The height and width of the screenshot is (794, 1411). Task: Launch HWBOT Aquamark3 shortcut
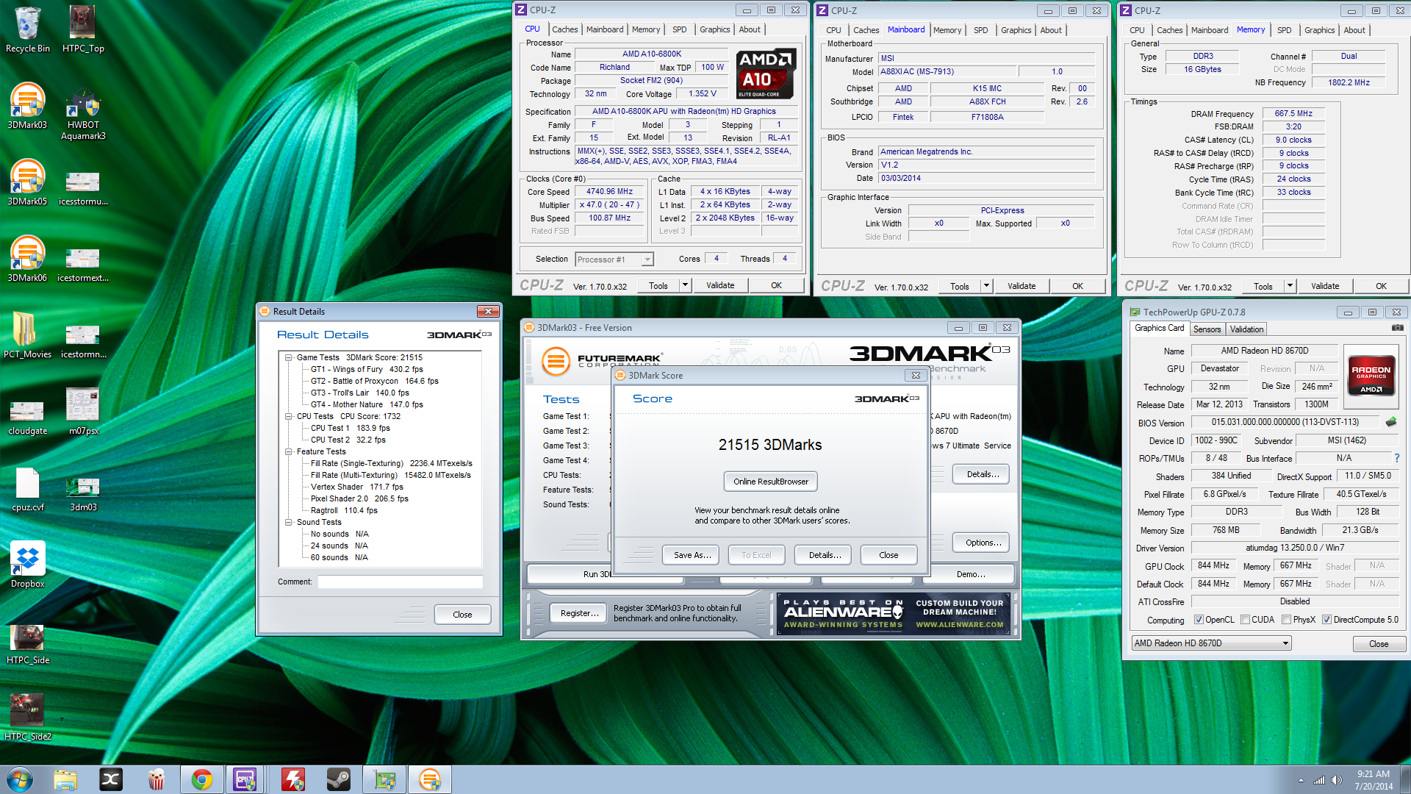point(82,114)
